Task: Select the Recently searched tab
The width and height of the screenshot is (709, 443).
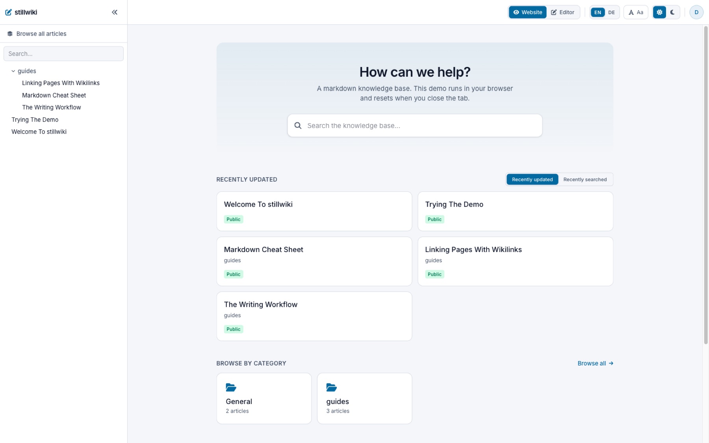Action: (x=585, y=180)
